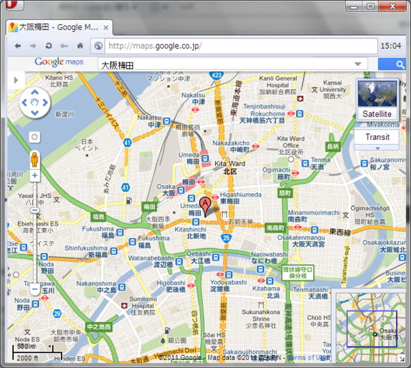411x368 pixels.
Task: Minimize the browser window
Action: click(x=354, y=5)
